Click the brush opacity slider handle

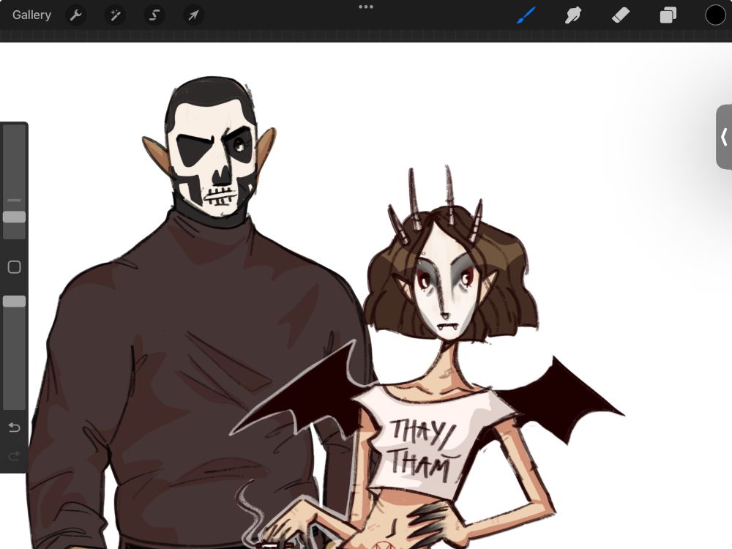15,302
